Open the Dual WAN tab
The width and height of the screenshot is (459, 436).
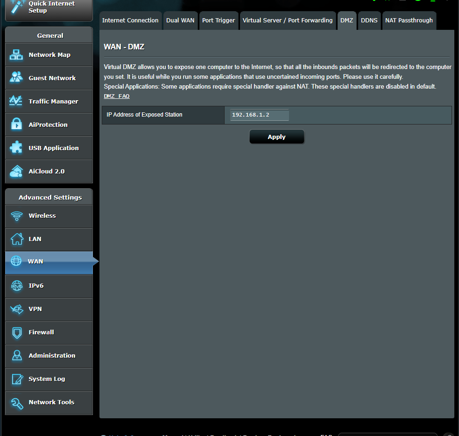[x=180, y=21]
